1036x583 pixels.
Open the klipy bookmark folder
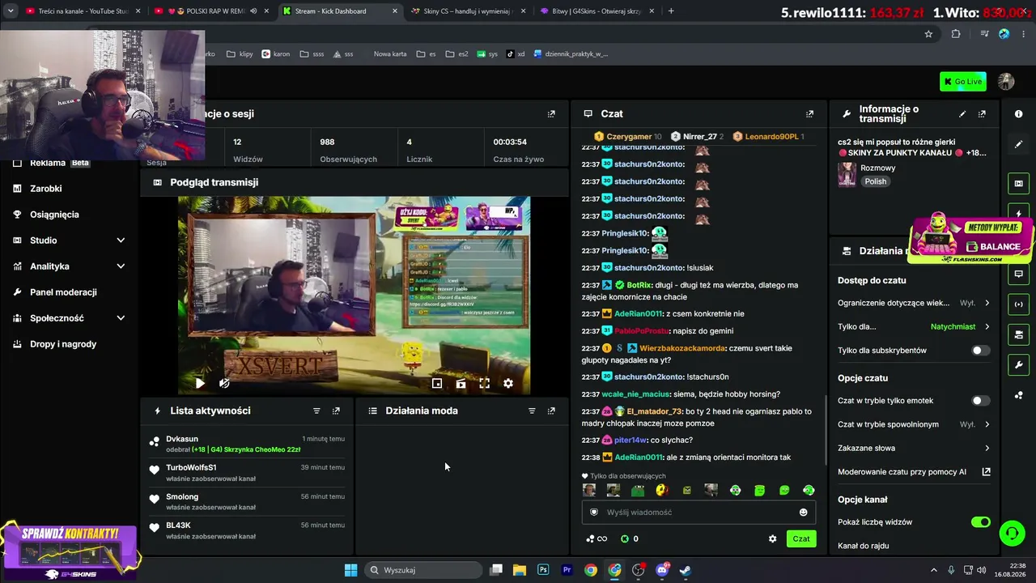pyautogui.click(x=240, y=54)
